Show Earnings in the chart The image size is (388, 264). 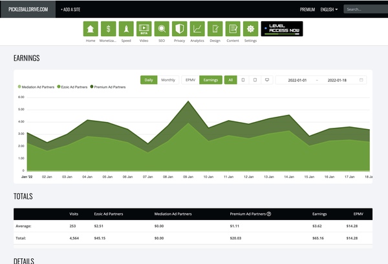(211, 80)
